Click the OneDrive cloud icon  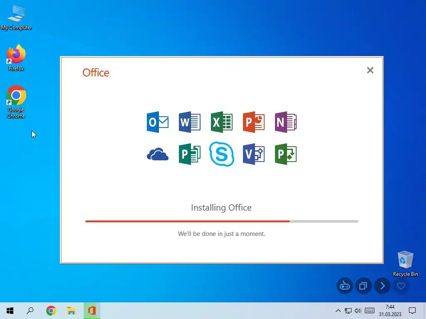pyautogui.click(x=158, y=154)
